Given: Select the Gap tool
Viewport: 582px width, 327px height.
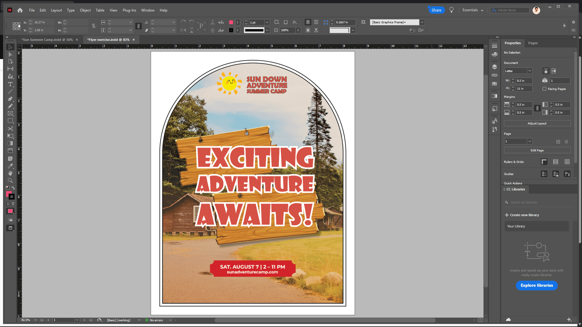Looking at the screenshot, I should [x=10, y=69].
